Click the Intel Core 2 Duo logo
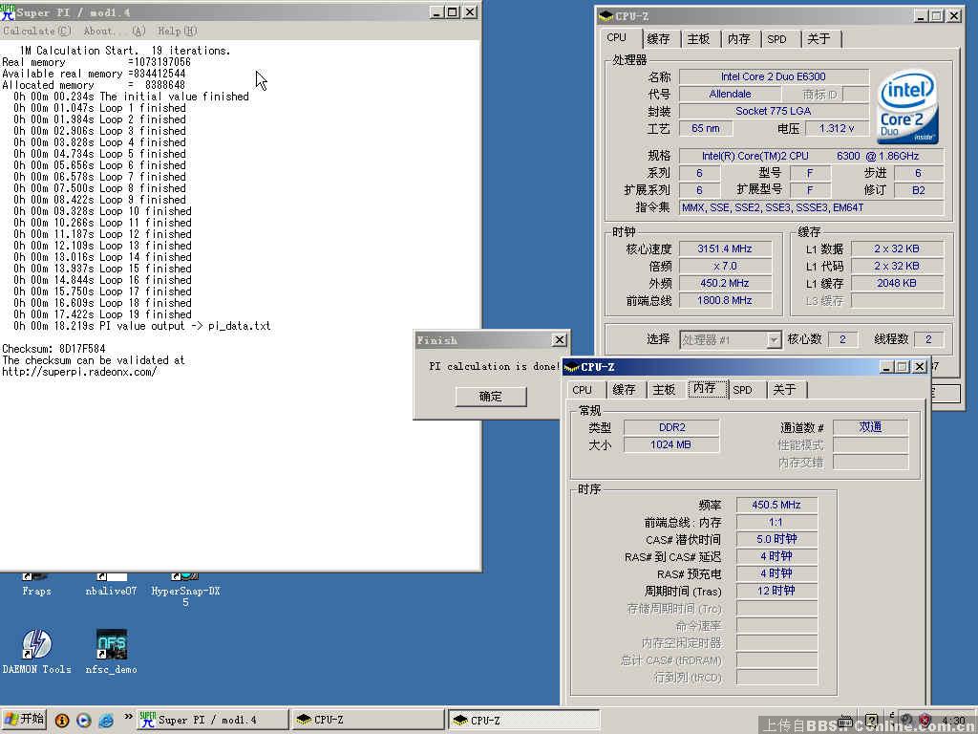 (x=908, y=107)
